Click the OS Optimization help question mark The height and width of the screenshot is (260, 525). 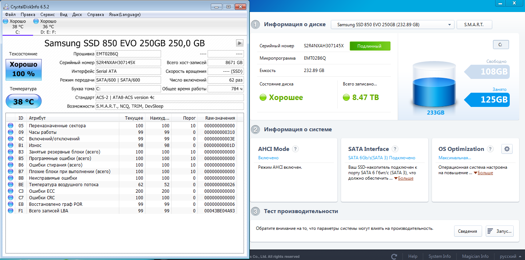click(x=490, y=149)
